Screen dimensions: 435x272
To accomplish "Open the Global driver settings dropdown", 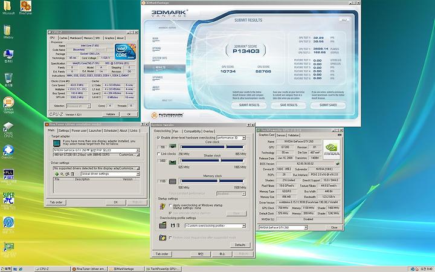I will click(111, 173).
